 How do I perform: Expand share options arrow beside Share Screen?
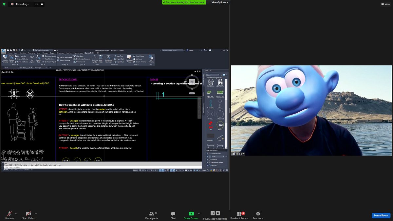[199, 213]
